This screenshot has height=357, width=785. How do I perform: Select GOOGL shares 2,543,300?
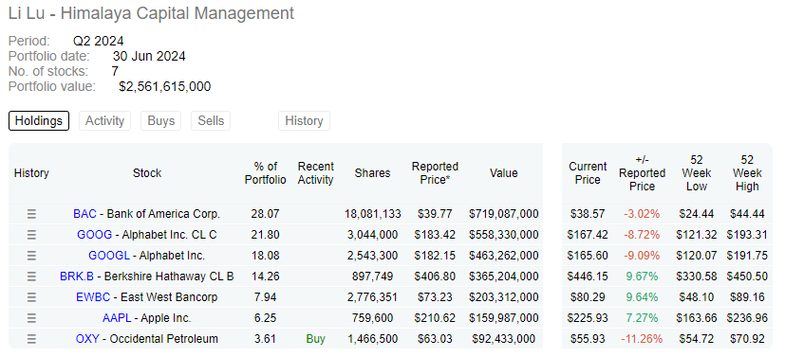point(372,256)
